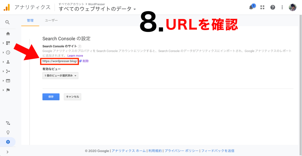Open the Behavior window icon

(8, 81)
